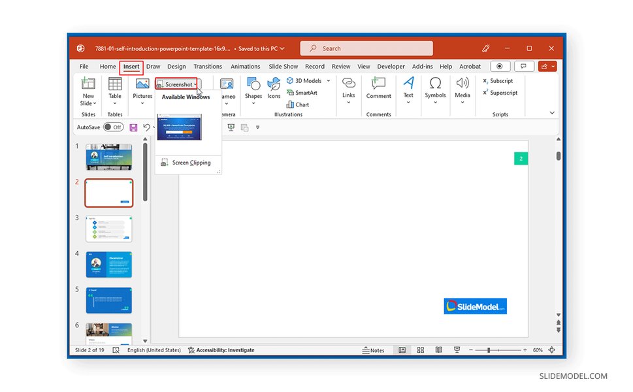Insert the available window screenshot thumbnail

179,127
